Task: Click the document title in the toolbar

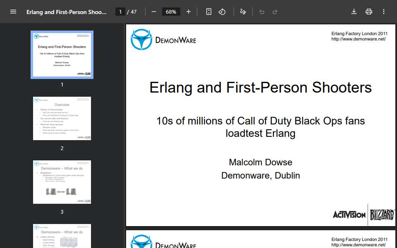Action: [66, 12]
